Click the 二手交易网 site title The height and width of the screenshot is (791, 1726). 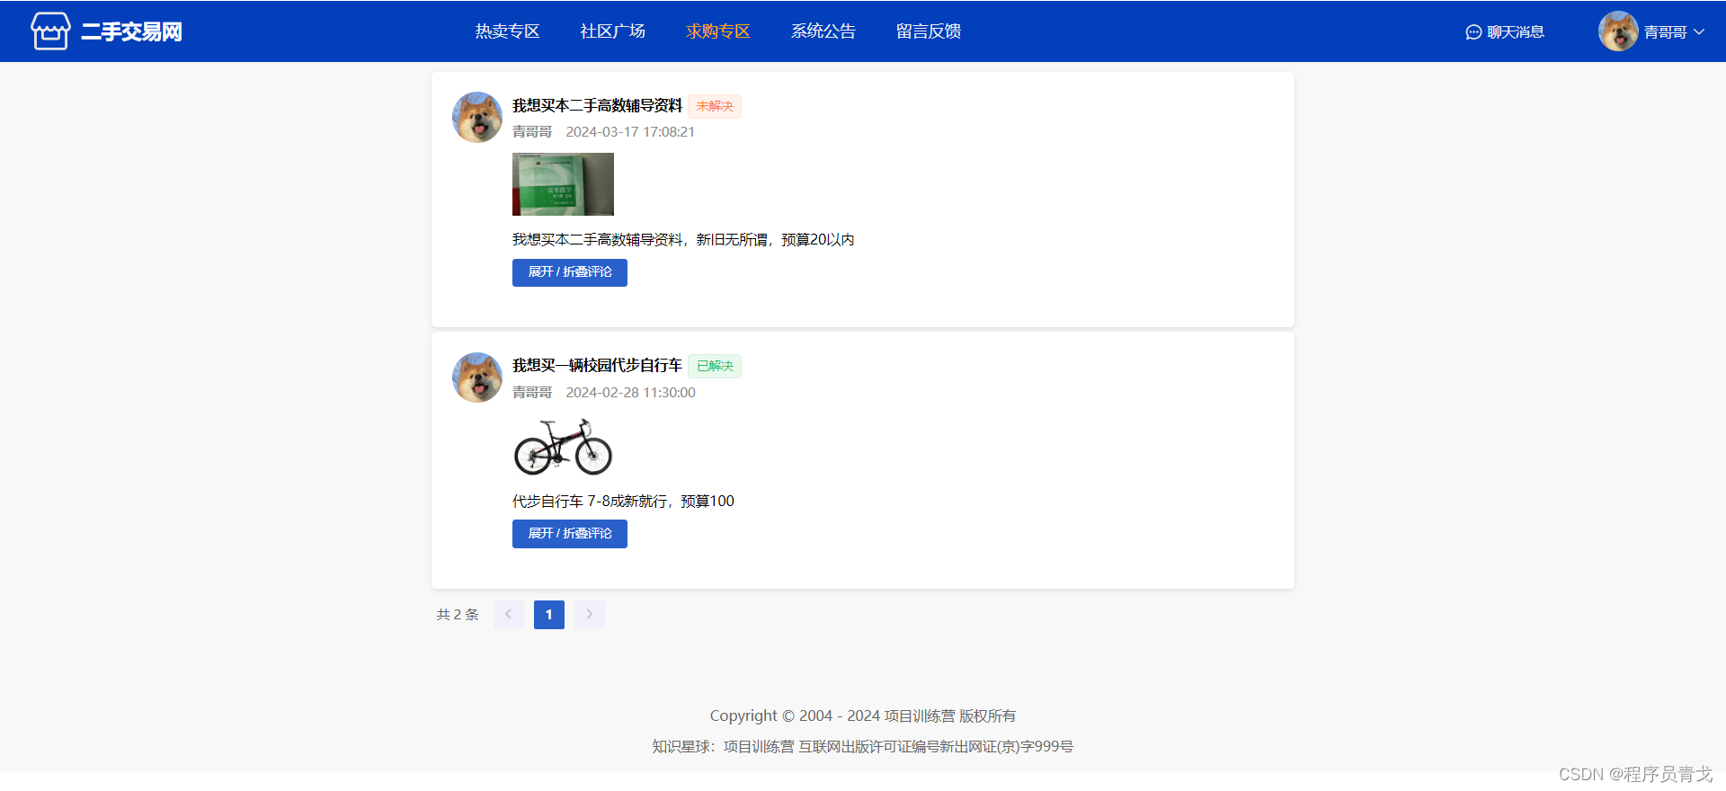(x=131, y=31)
